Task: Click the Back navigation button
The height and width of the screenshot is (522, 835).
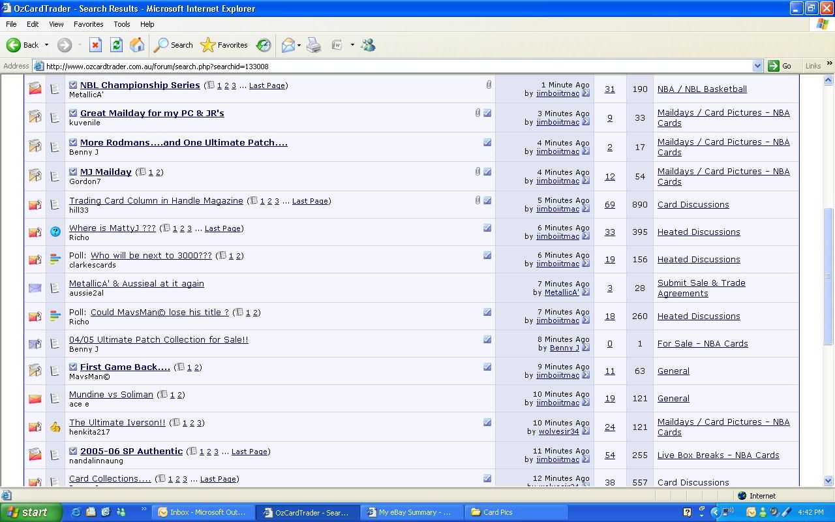Action: [x=23, y=45]
